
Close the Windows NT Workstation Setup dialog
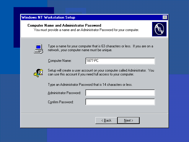coord(165,17)
